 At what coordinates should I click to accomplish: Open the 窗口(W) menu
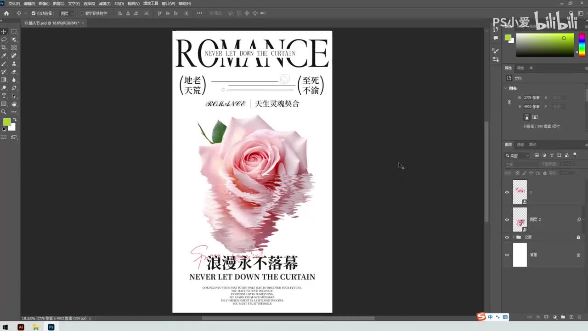coord(169,3)
